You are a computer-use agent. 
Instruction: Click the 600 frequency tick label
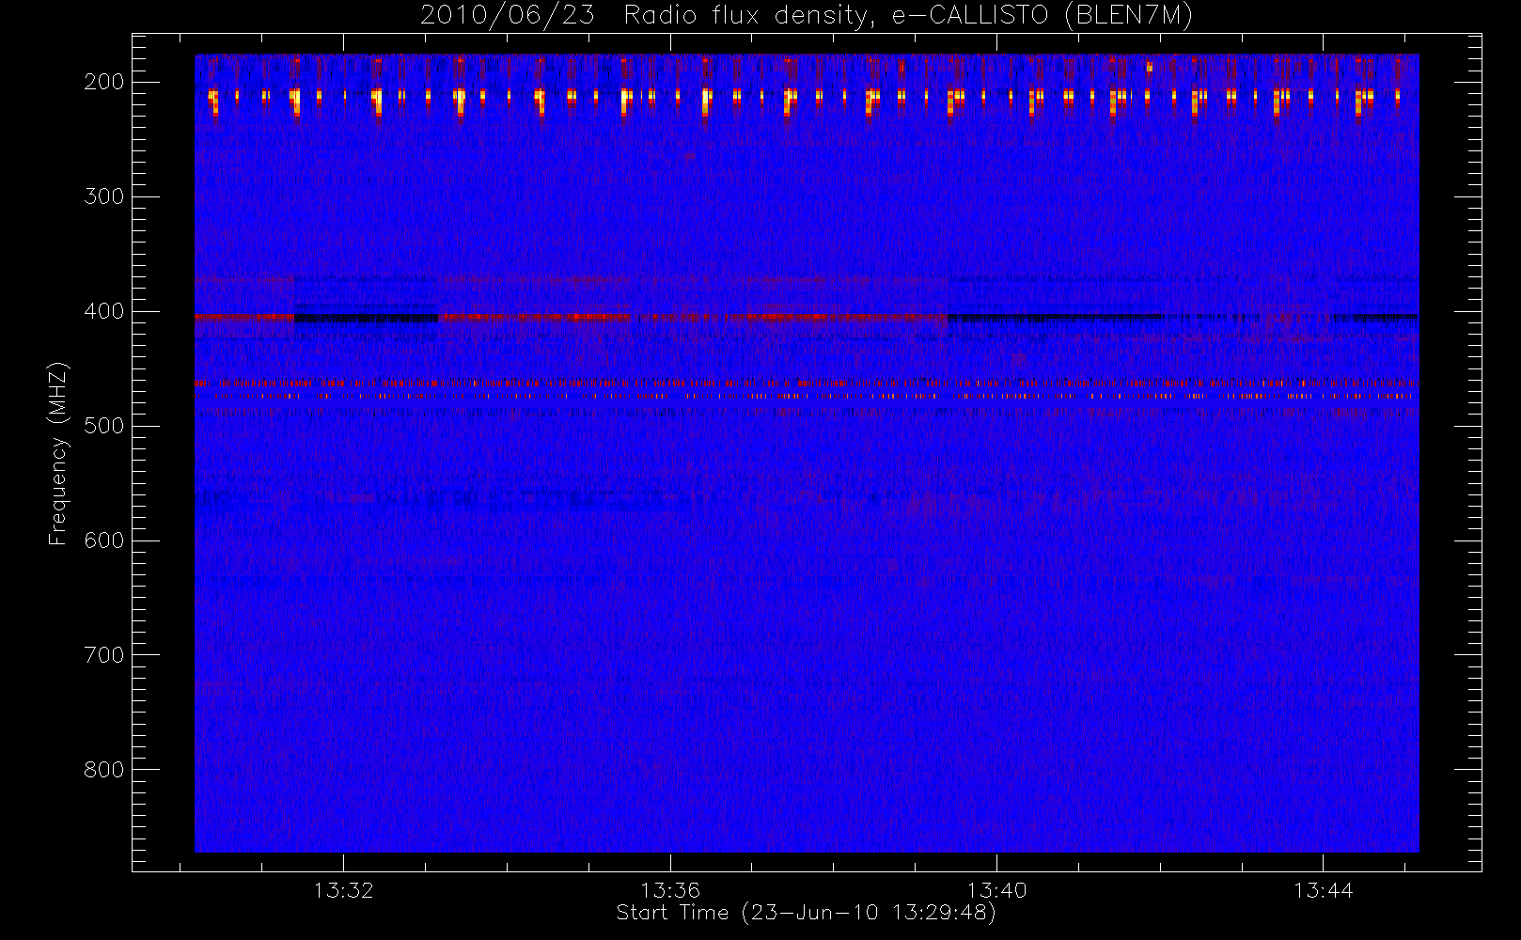pos(104,540)
